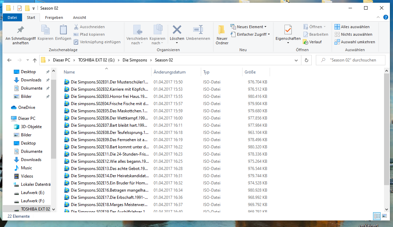Image resolution: width=393 pixels, height=227 pixels.
Task: Pin folder to Schnellzugriff
Action: [x=21, y=35]
